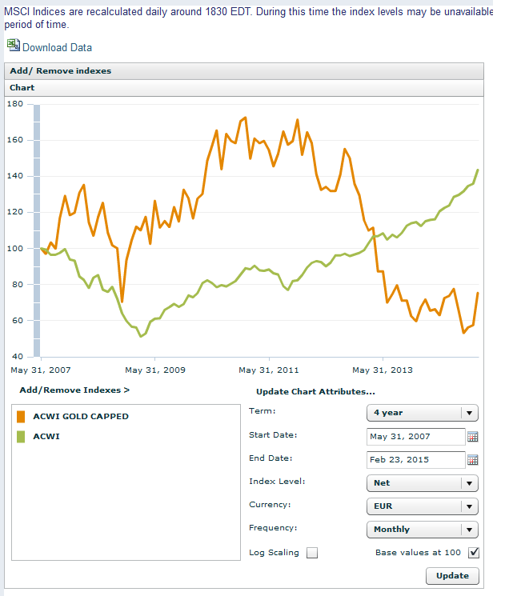Click the green ACWI legend swatch

point(22,436)
